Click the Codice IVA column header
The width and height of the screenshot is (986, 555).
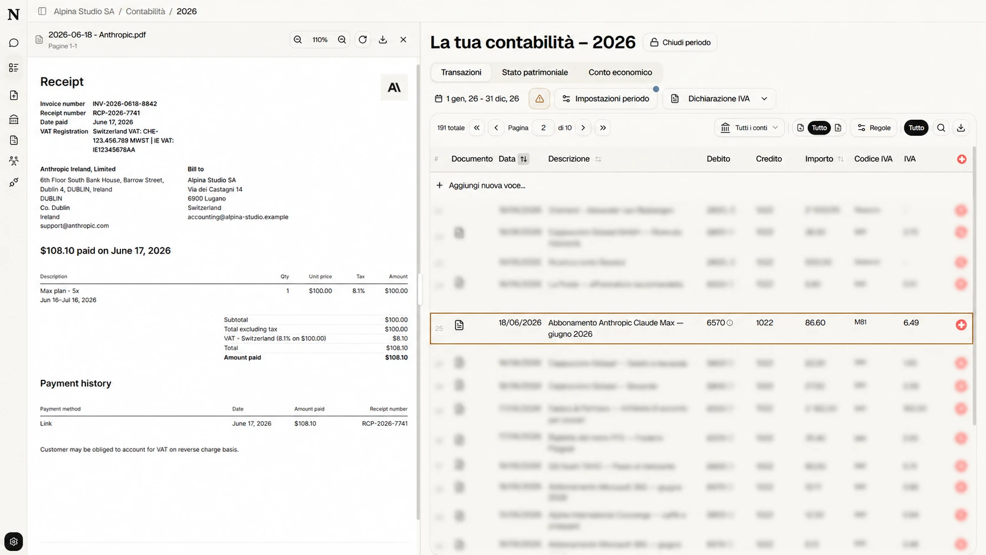click(873, 159)
